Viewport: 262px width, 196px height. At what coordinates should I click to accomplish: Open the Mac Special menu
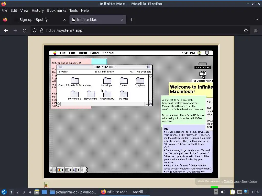click(x=108, y=53)
